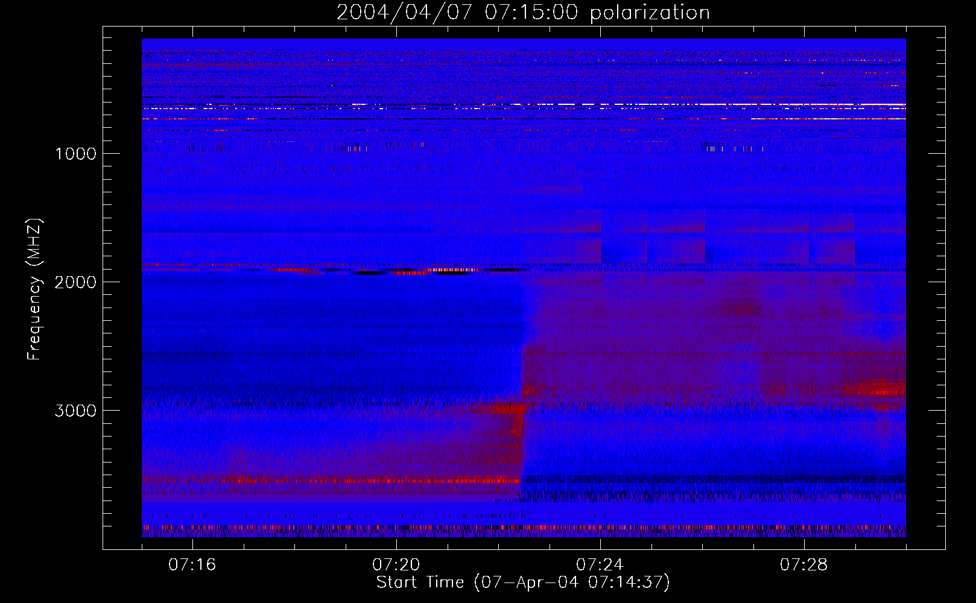This screenshot has width=976, height=603.
Task: Click the "Start Time (07-Apr-04 07:14:37)" label
Action: tap(523, 582)
